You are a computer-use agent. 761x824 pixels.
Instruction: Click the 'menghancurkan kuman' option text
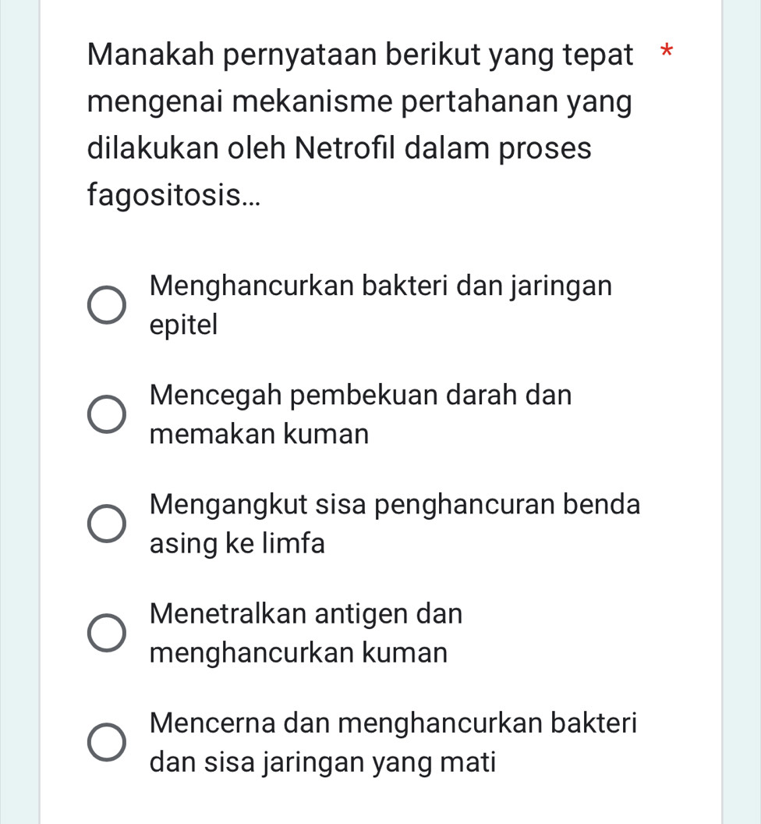[x=299, y=652]
